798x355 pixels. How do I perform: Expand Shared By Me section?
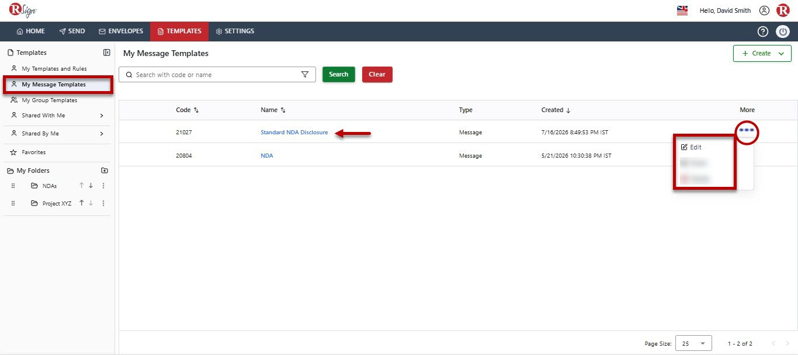(102, 134)
